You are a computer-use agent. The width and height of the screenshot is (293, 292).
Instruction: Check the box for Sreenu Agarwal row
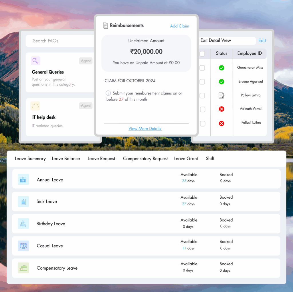coord(202,82)
